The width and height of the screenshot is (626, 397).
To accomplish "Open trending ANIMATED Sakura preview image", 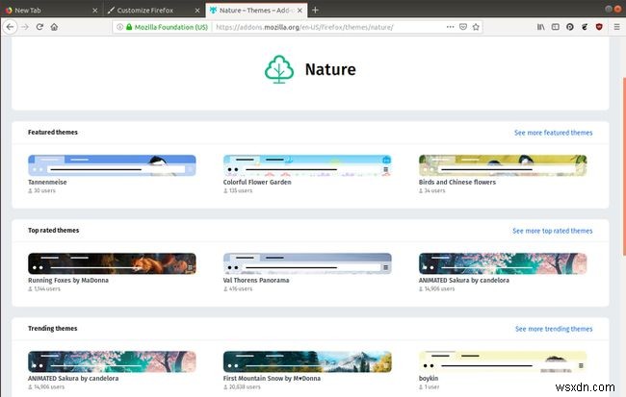I will tap(112, 361).
